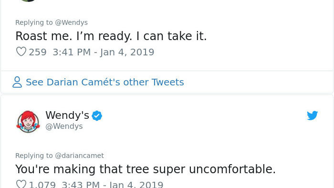Click the 259 likes count
334x188 pixels.
coord(38,52)
